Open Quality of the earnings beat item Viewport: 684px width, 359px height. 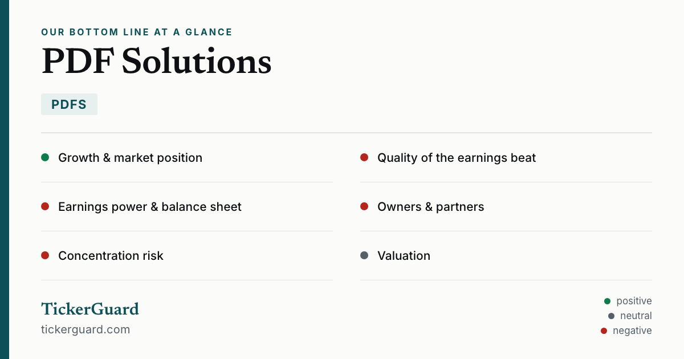point(506,158)
